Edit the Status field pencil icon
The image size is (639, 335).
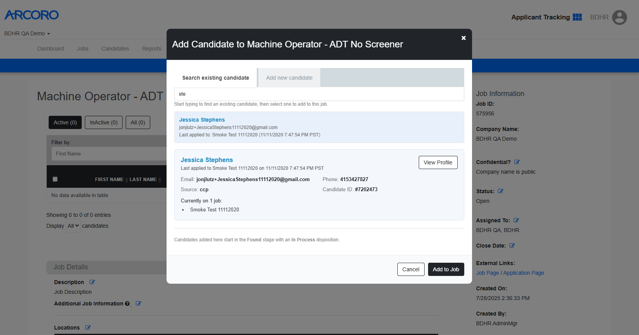click(500, 191)
